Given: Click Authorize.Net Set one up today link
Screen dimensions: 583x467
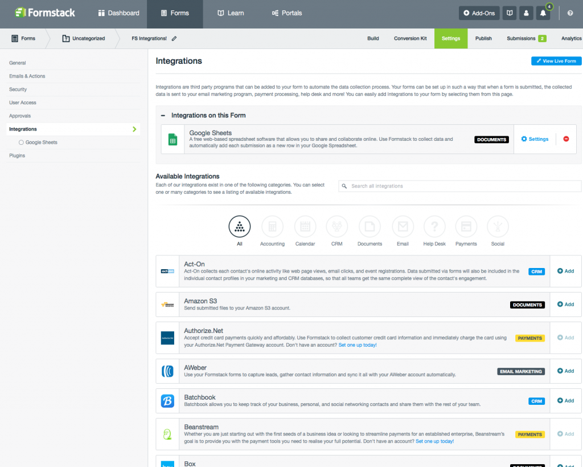Looking at the screenshot, I should [358, 345].
